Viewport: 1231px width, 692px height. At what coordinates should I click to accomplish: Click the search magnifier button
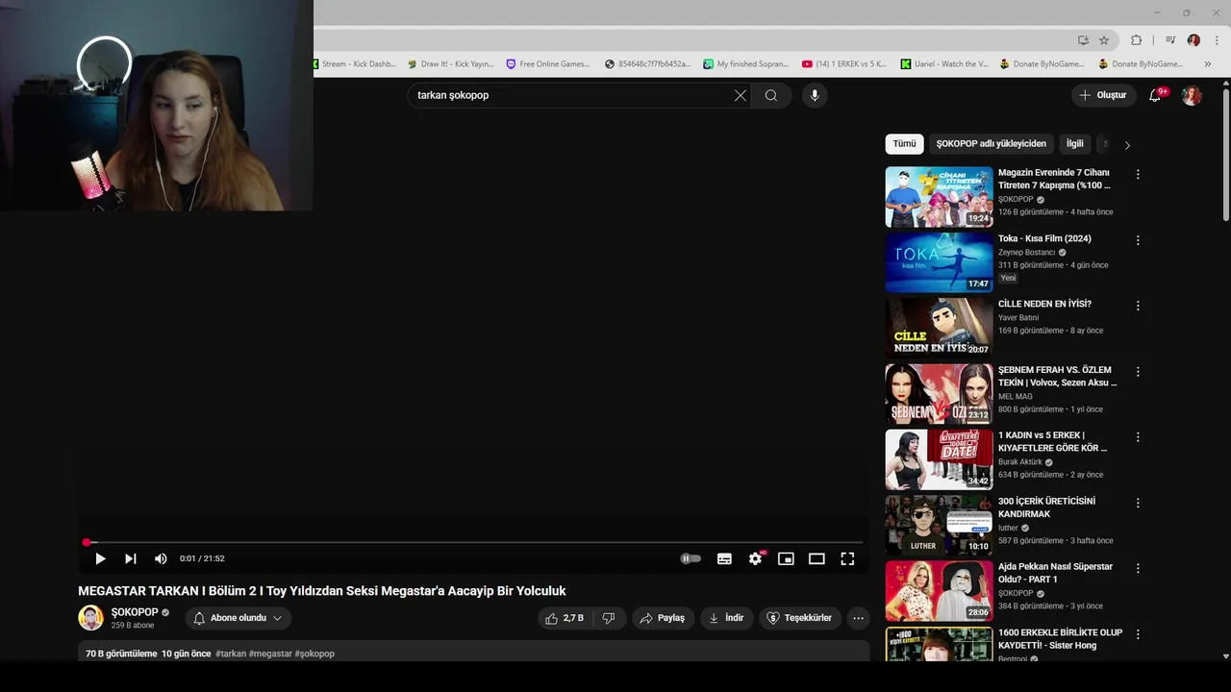tap(771, 95)
